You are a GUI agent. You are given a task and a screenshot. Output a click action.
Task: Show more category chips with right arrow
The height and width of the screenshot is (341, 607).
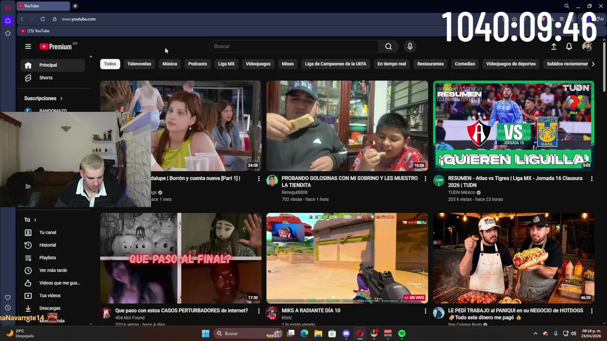[593, 64]
